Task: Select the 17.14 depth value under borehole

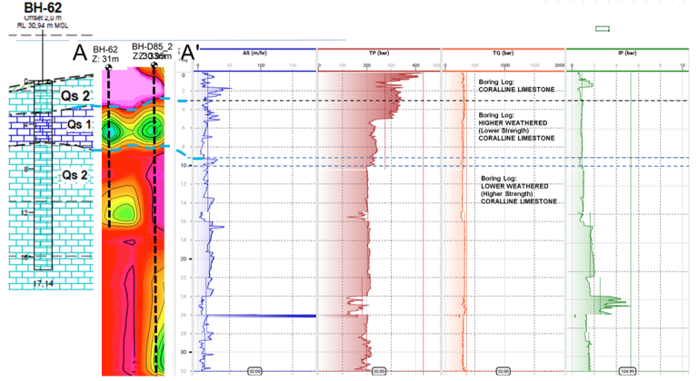Action: point(44,283)
